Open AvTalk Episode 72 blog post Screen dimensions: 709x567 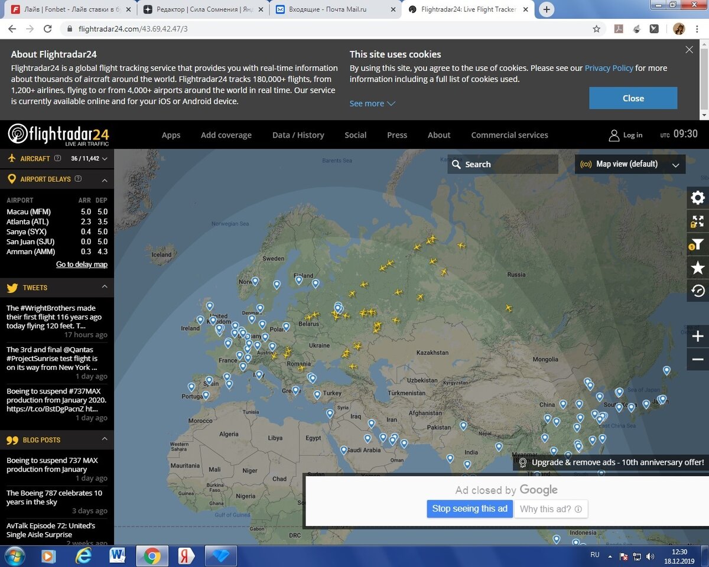[51, 530]
